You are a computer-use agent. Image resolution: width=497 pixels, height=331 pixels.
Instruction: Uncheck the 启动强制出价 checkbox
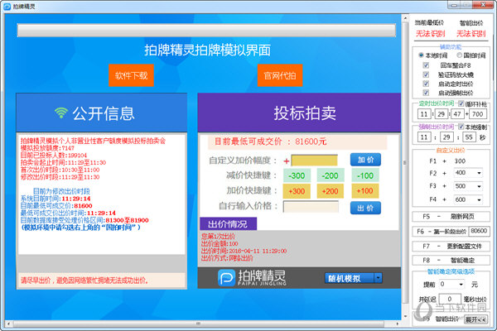point(426,93)
